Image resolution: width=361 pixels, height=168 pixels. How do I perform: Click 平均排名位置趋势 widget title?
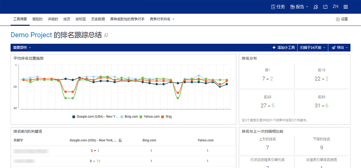29,58
